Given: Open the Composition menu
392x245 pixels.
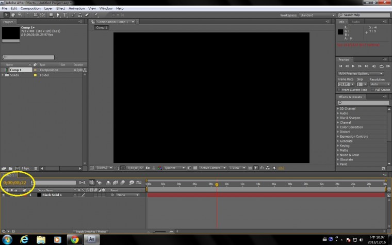Looking at the screenshot, I should [x=30, y=9].
